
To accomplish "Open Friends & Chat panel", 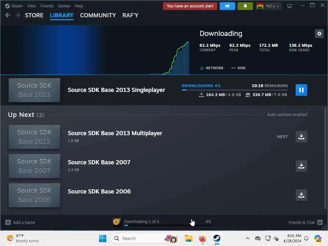I will point(305,222).
